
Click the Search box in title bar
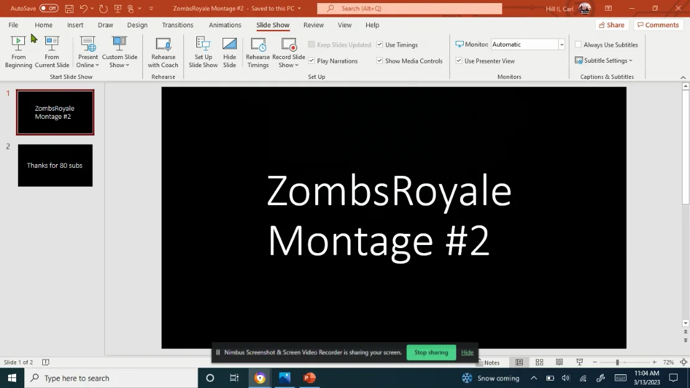pyautogui.click(x=409, y=8)
